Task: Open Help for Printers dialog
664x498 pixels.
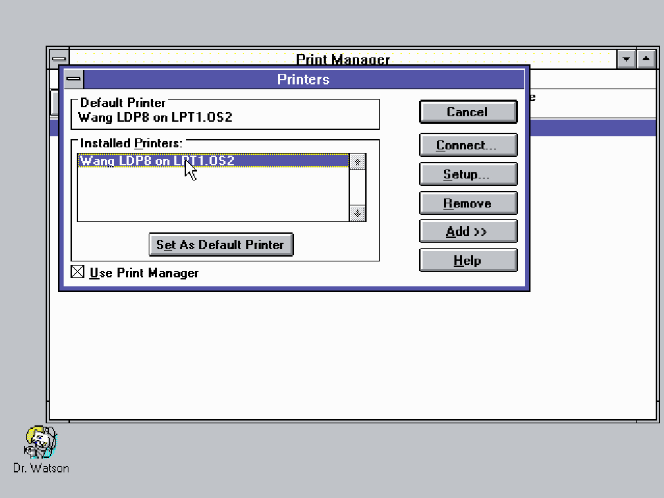Action: [468, 261]
